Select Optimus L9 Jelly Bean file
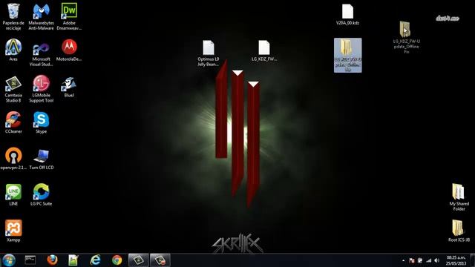Image resolution: width=475 pixels, height=267 pixels. click(x=209, y=53)
